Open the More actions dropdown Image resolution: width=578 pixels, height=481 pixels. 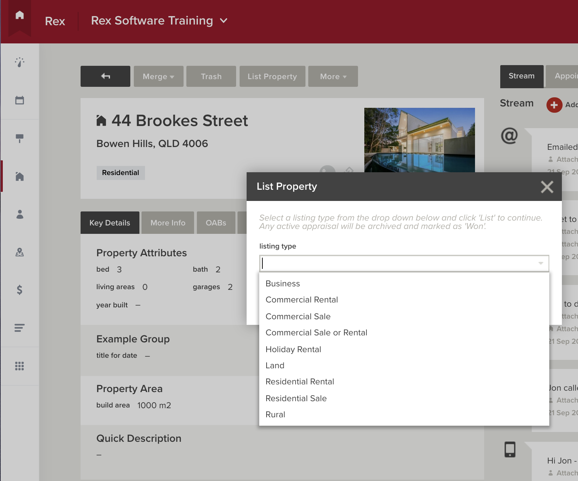coord(332,76)
